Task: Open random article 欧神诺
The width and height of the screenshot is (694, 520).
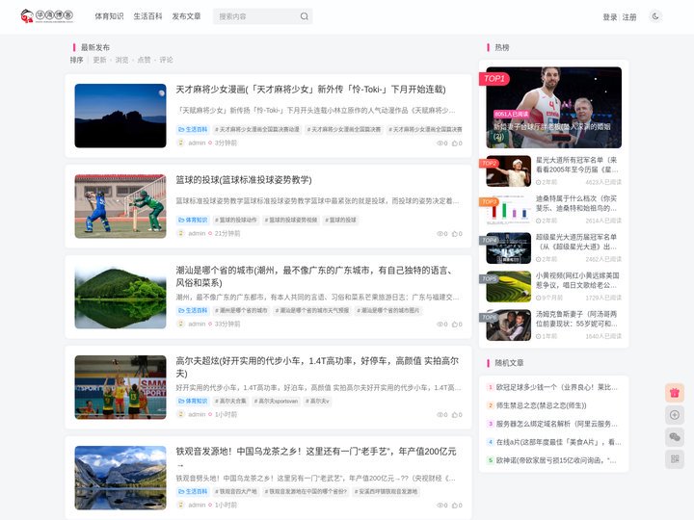Action: (x=556, y=460)
